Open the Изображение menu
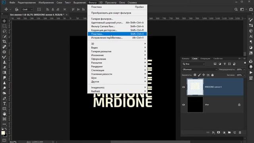254x143 pixels. pyautogui.click(x=46, y=3)
